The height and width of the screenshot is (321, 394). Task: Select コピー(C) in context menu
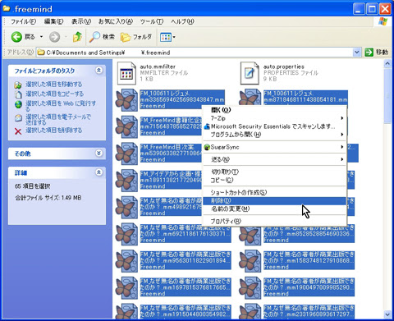tap(274, 180)
